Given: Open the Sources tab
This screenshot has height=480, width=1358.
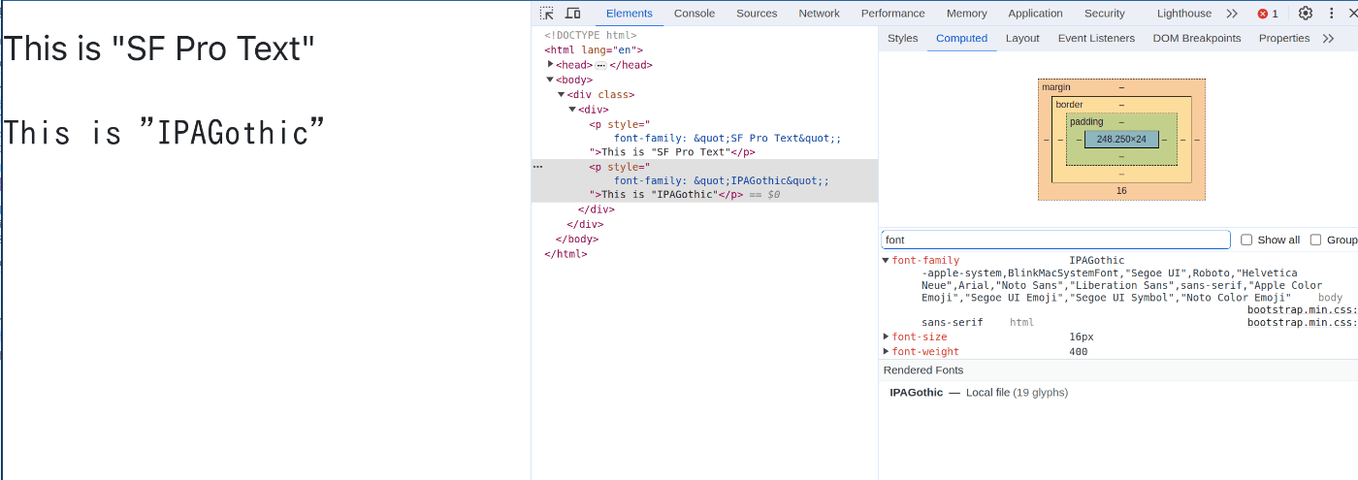Looking at the screenshot, I should [757, 13].
